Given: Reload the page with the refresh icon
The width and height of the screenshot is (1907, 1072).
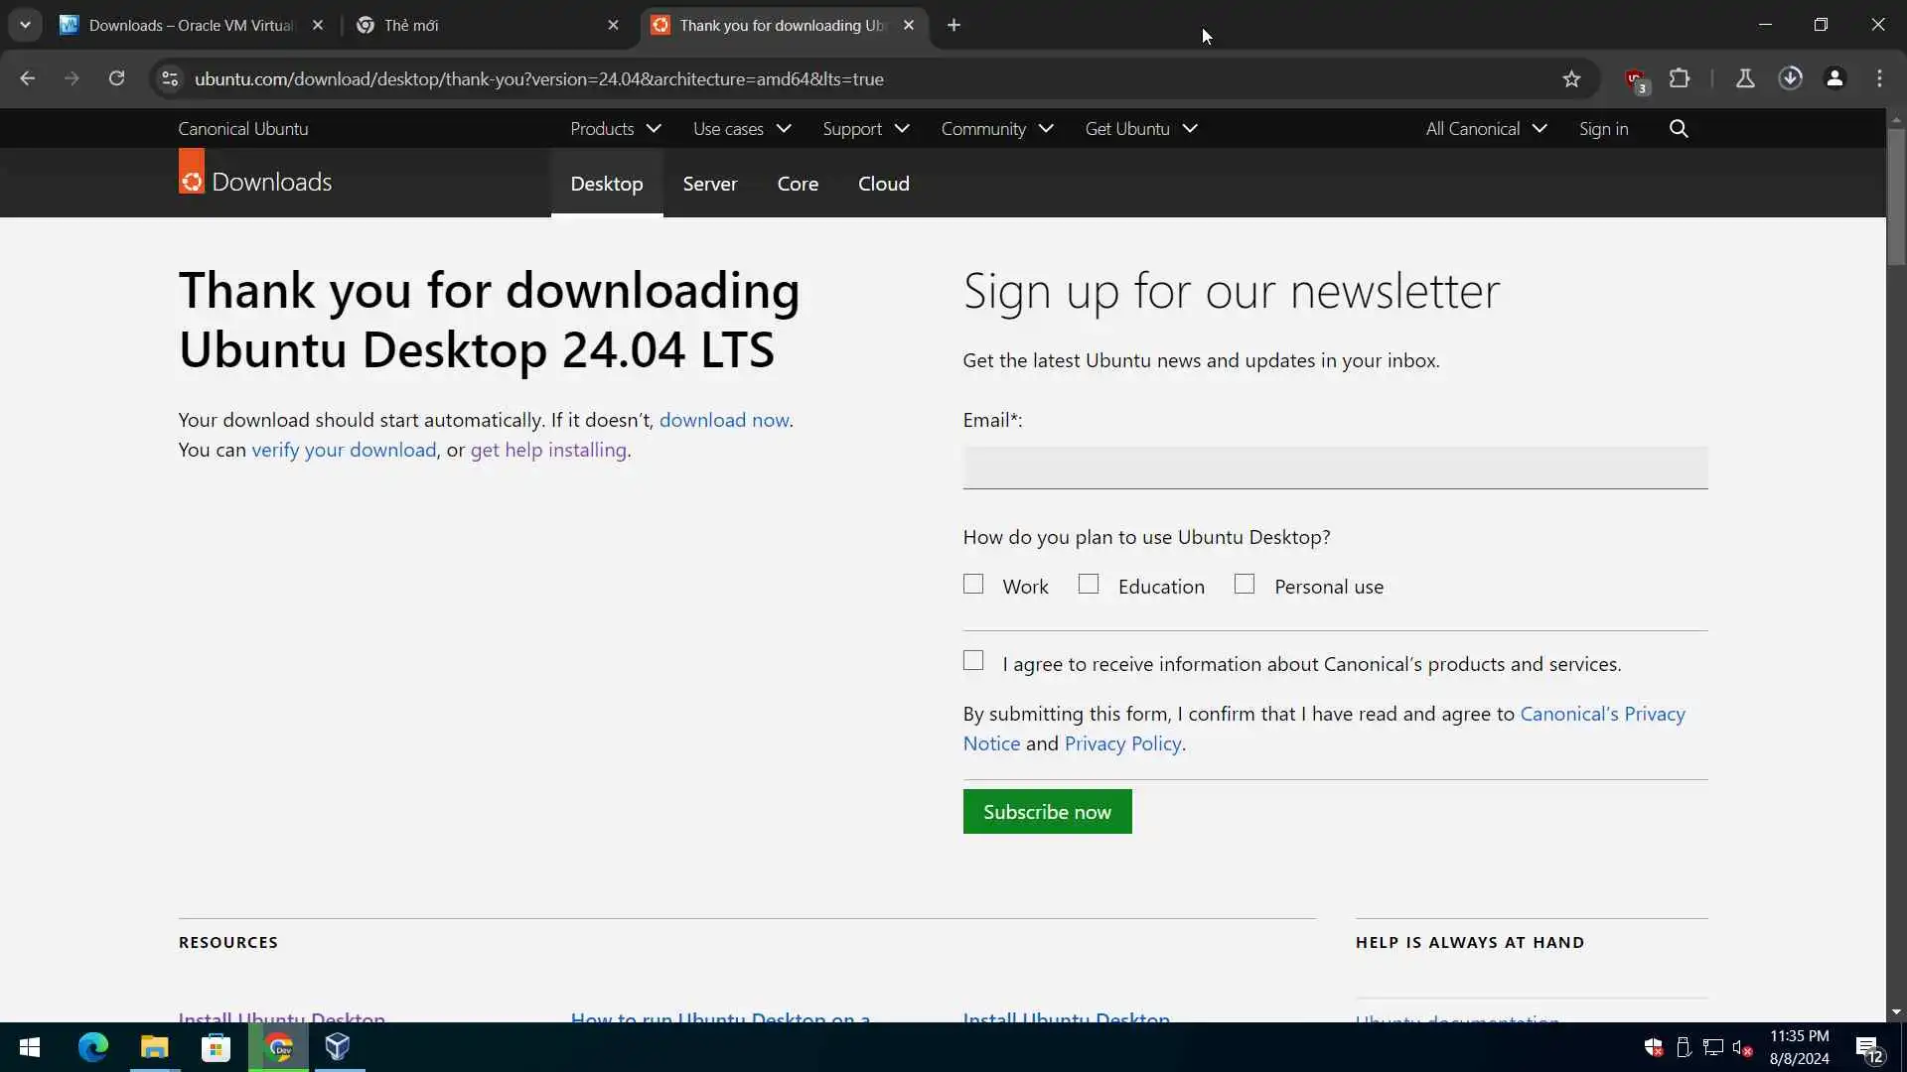Looking at the screenshot, I should click(x=116, y=78).
